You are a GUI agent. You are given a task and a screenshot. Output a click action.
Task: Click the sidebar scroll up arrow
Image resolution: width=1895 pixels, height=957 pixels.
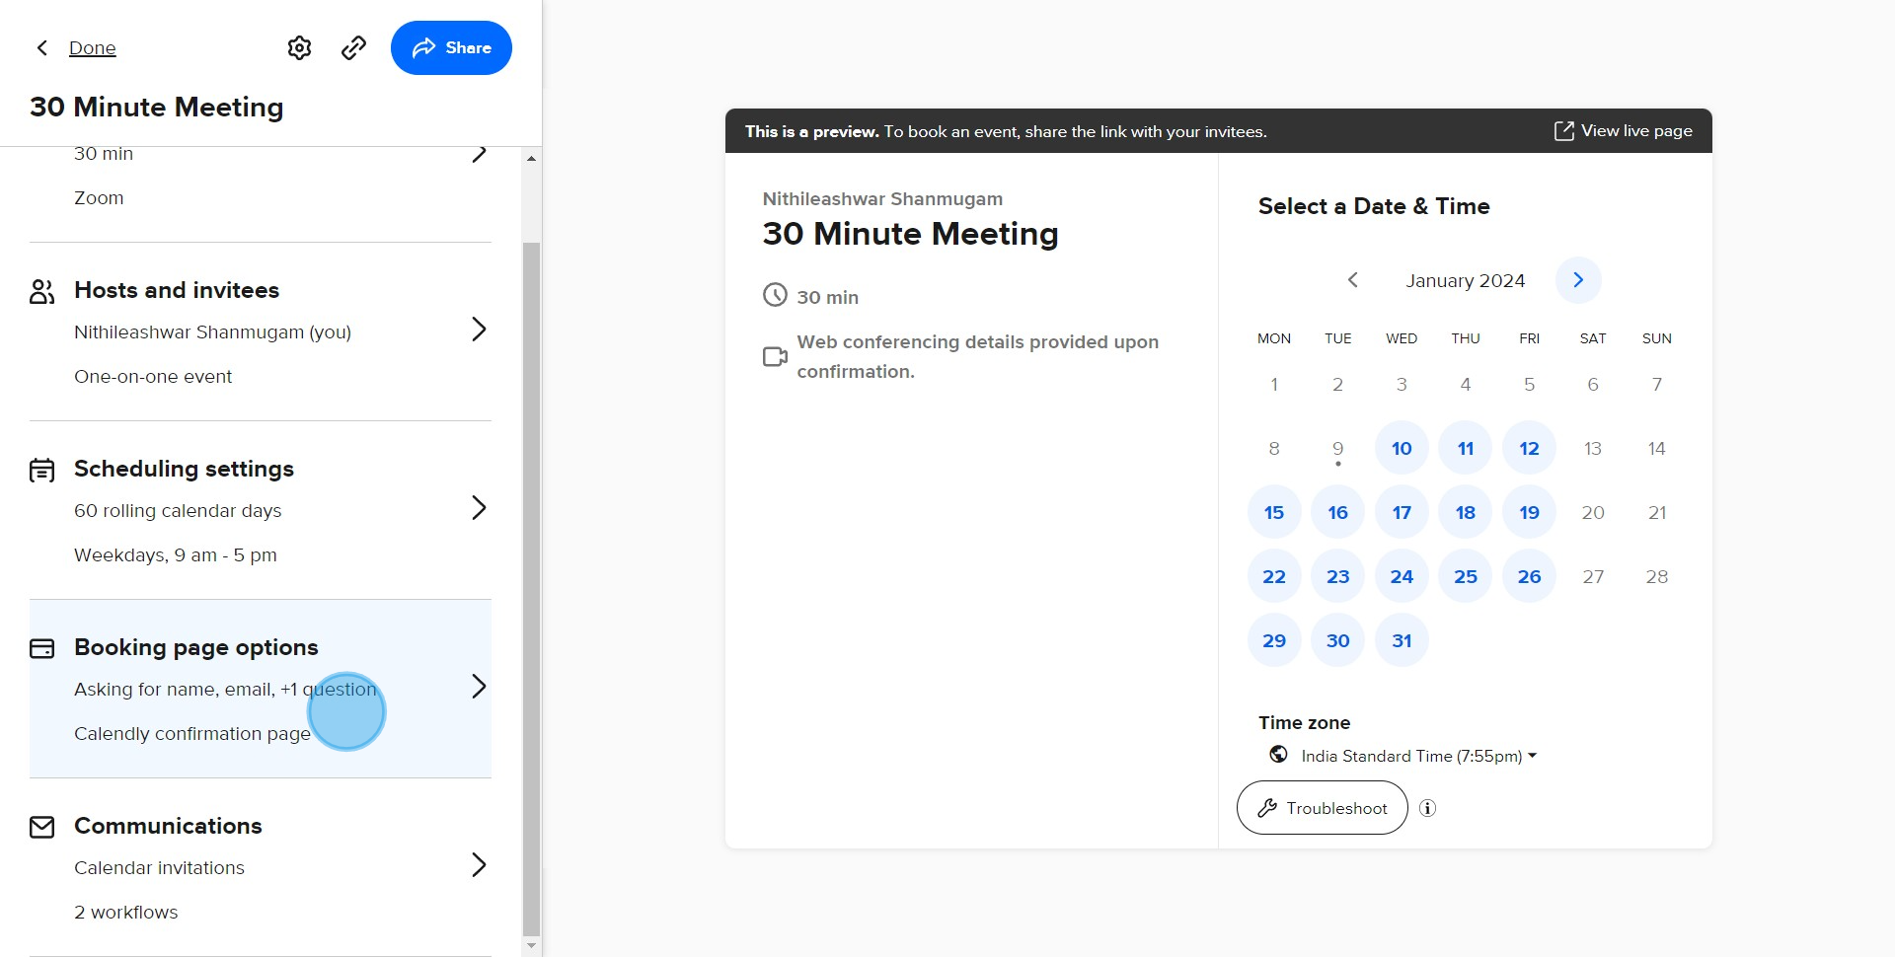click(531, 158)
